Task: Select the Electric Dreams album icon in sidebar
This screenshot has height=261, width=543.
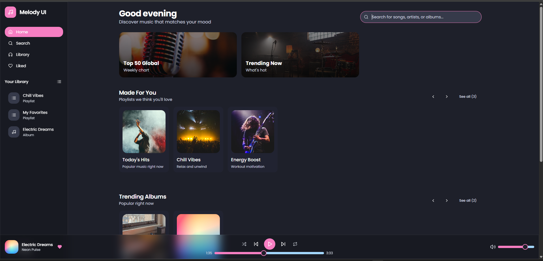Action: coord(14,132)
